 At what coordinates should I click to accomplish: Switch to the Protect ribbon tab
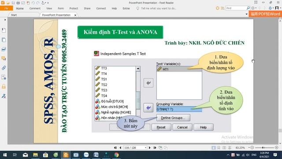74,8
